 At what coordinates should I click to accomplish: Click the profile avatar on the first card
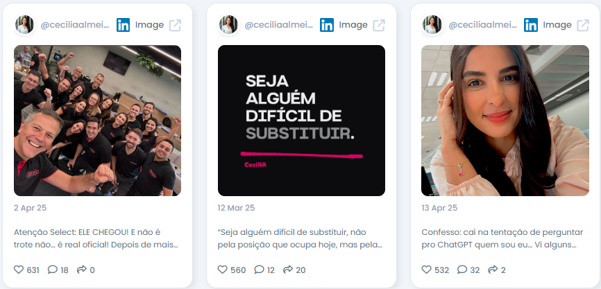24,25
